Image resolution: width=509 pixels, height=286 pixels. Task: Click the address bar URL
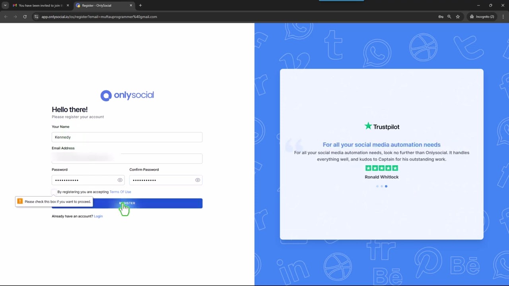pos(99,17)
